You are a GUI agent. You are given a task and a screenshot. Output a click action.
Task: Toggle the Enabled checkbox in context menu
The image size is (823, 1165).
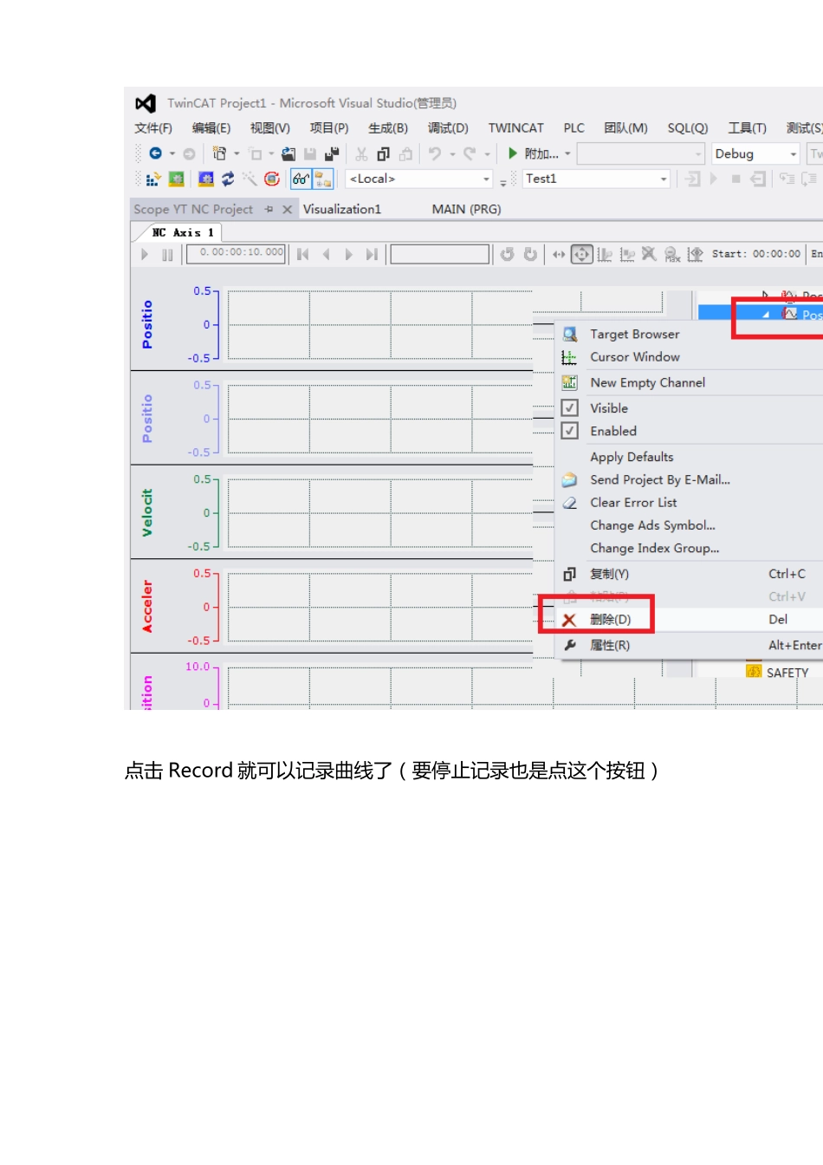[570, 431]
